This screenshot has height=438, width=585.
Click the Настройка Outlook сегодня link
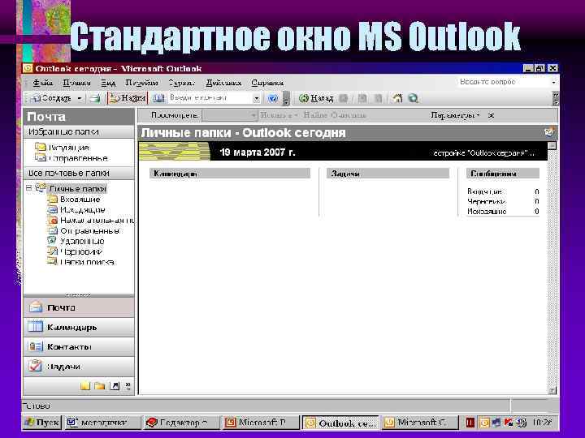[x=483, y=153]
